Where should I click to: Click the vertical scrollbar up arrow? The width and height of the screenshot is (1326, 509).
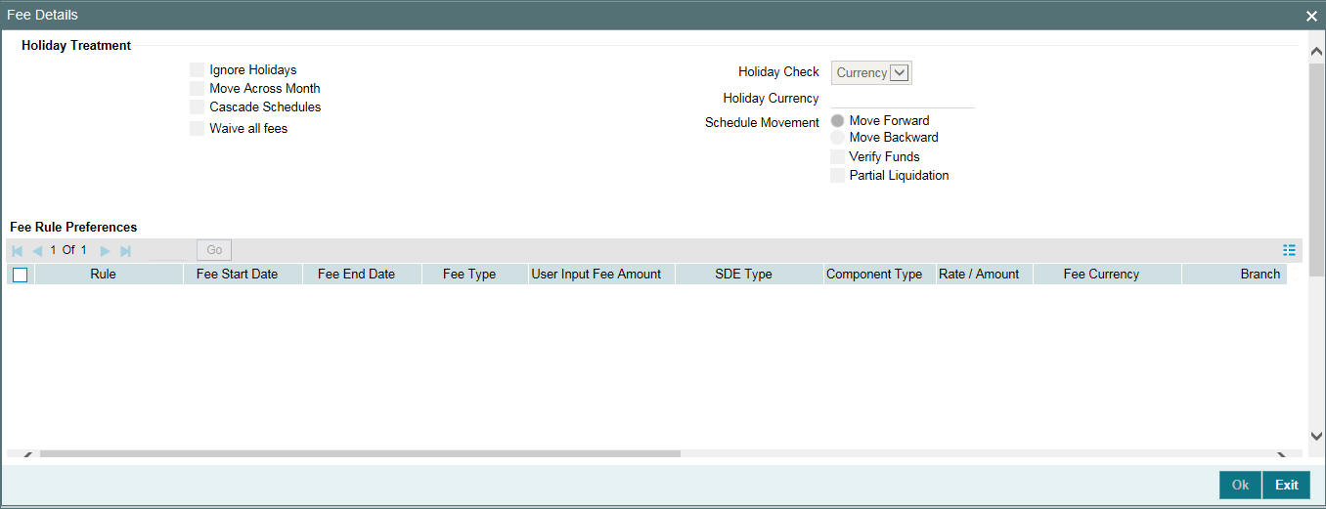coord(1316,52)
